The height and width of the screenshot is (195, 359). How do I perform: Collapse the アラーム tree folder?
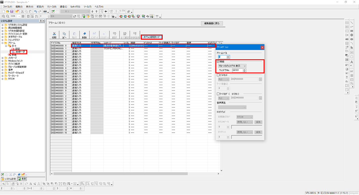[3, 43]
